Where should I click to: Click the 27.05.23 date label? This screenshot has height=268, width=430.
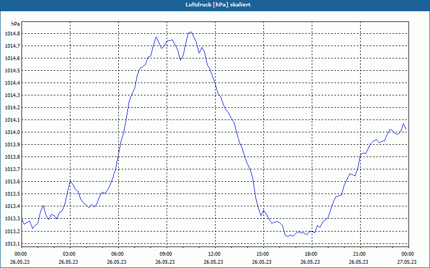(407, 262)
